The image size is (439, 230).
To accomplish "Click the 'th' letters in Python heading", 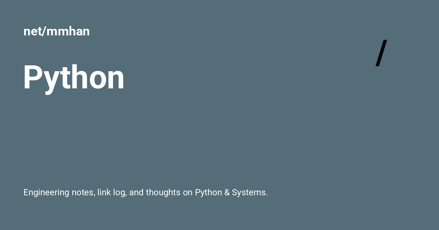I will (x=74, y=77).
